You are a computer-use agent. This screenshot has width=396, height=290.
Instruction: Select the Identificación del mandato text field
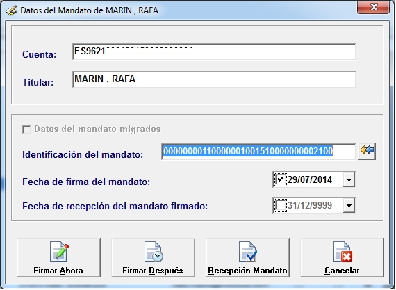pos(258,152)
